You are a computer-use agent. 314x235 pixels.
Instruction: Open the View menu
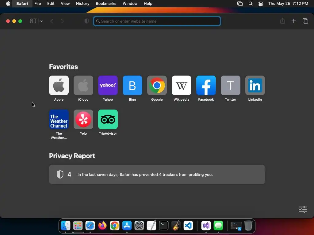(65, 4)
